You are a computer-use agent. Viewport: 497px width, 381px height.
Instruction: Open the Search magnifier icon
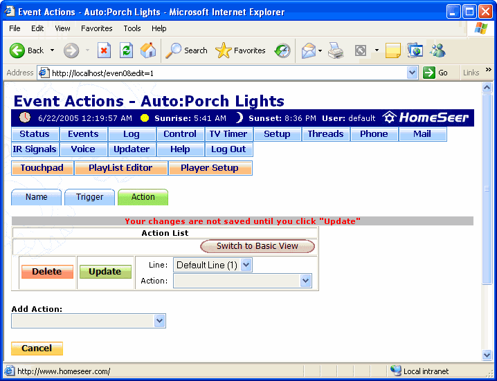click(x=173, y=50)
